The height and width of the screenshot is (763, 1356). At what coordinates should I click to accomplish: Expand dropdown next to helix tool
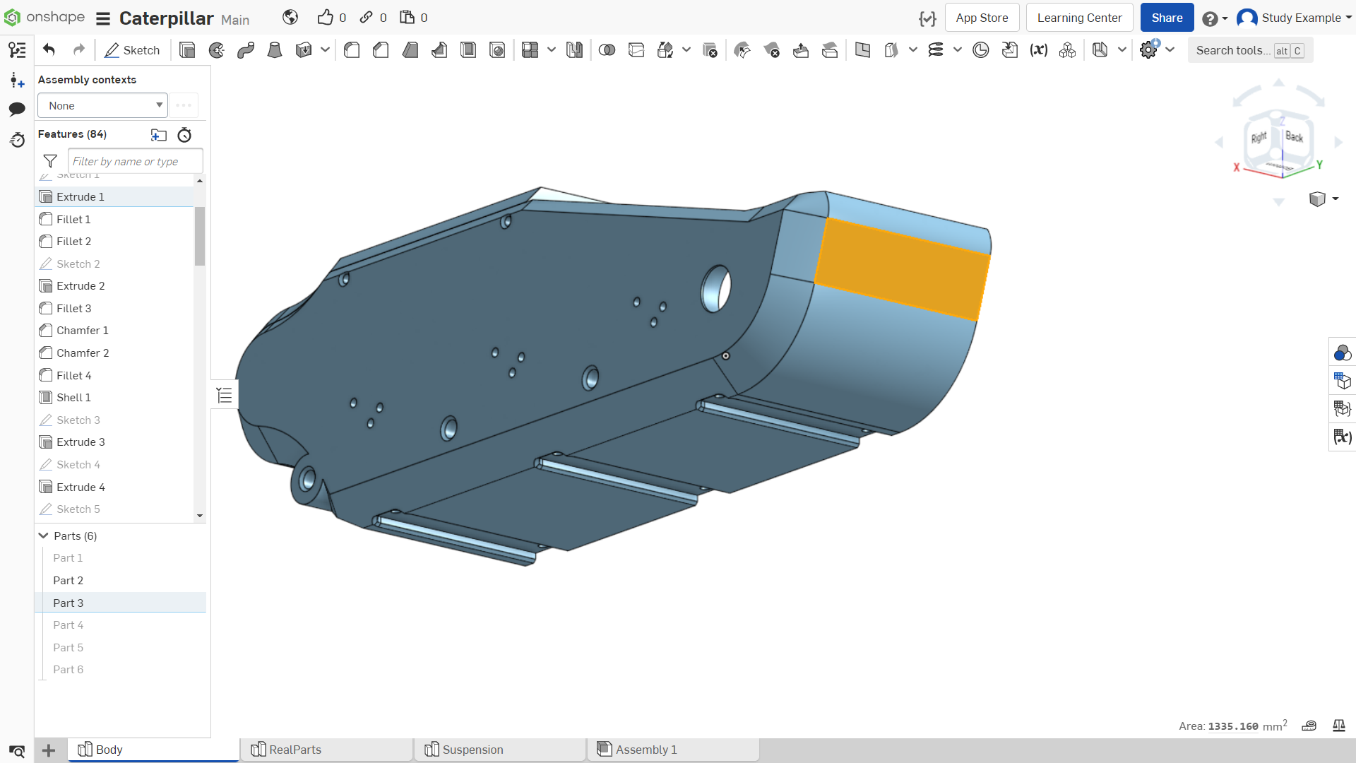pyautogui.click(x=957, y=49)
